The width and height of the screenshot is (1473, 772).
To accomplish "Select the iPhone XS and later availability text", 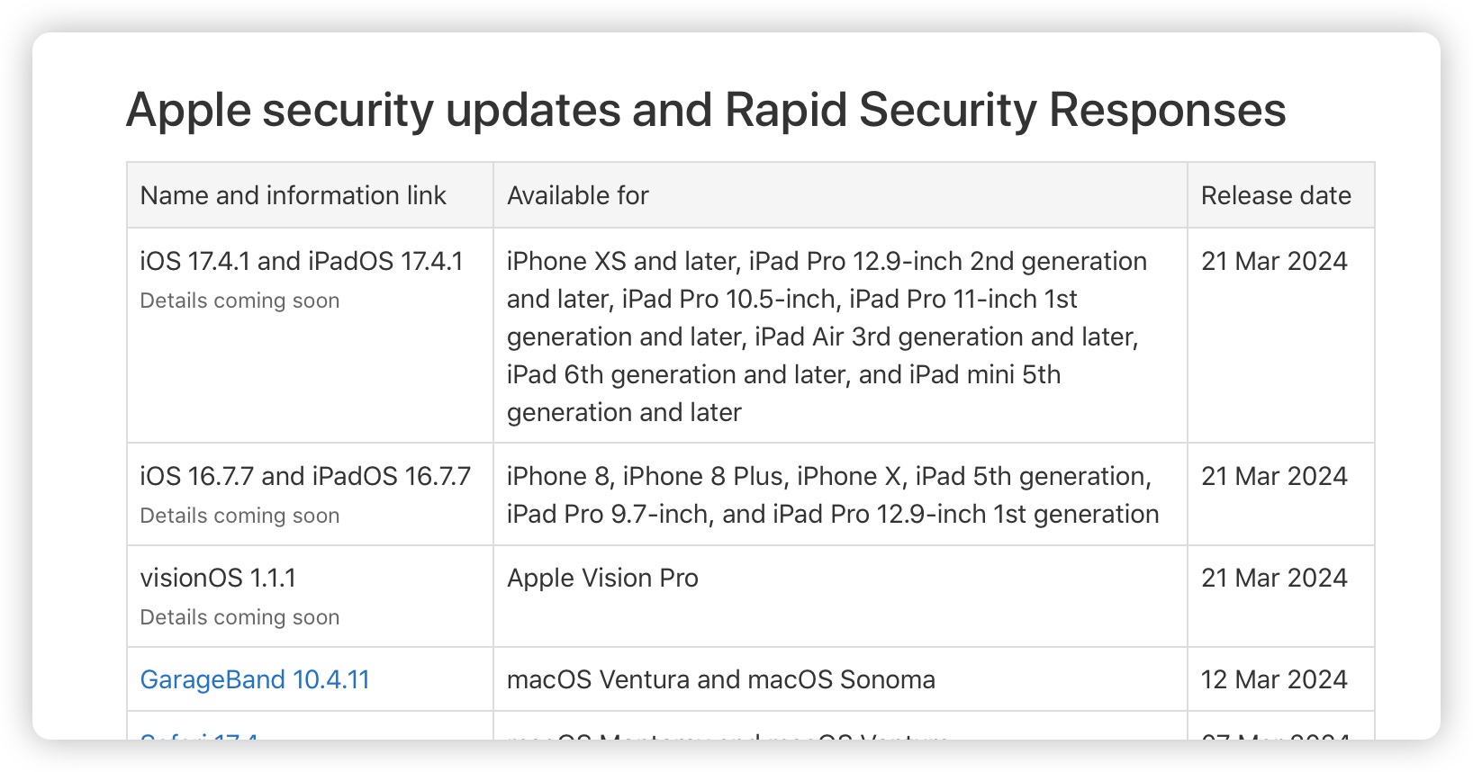I will click(x=827, y=337).
